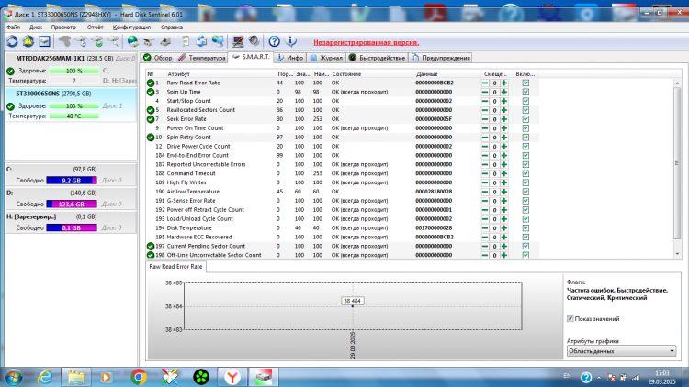Click the blue info bubble about icon

tap(290, 41)
